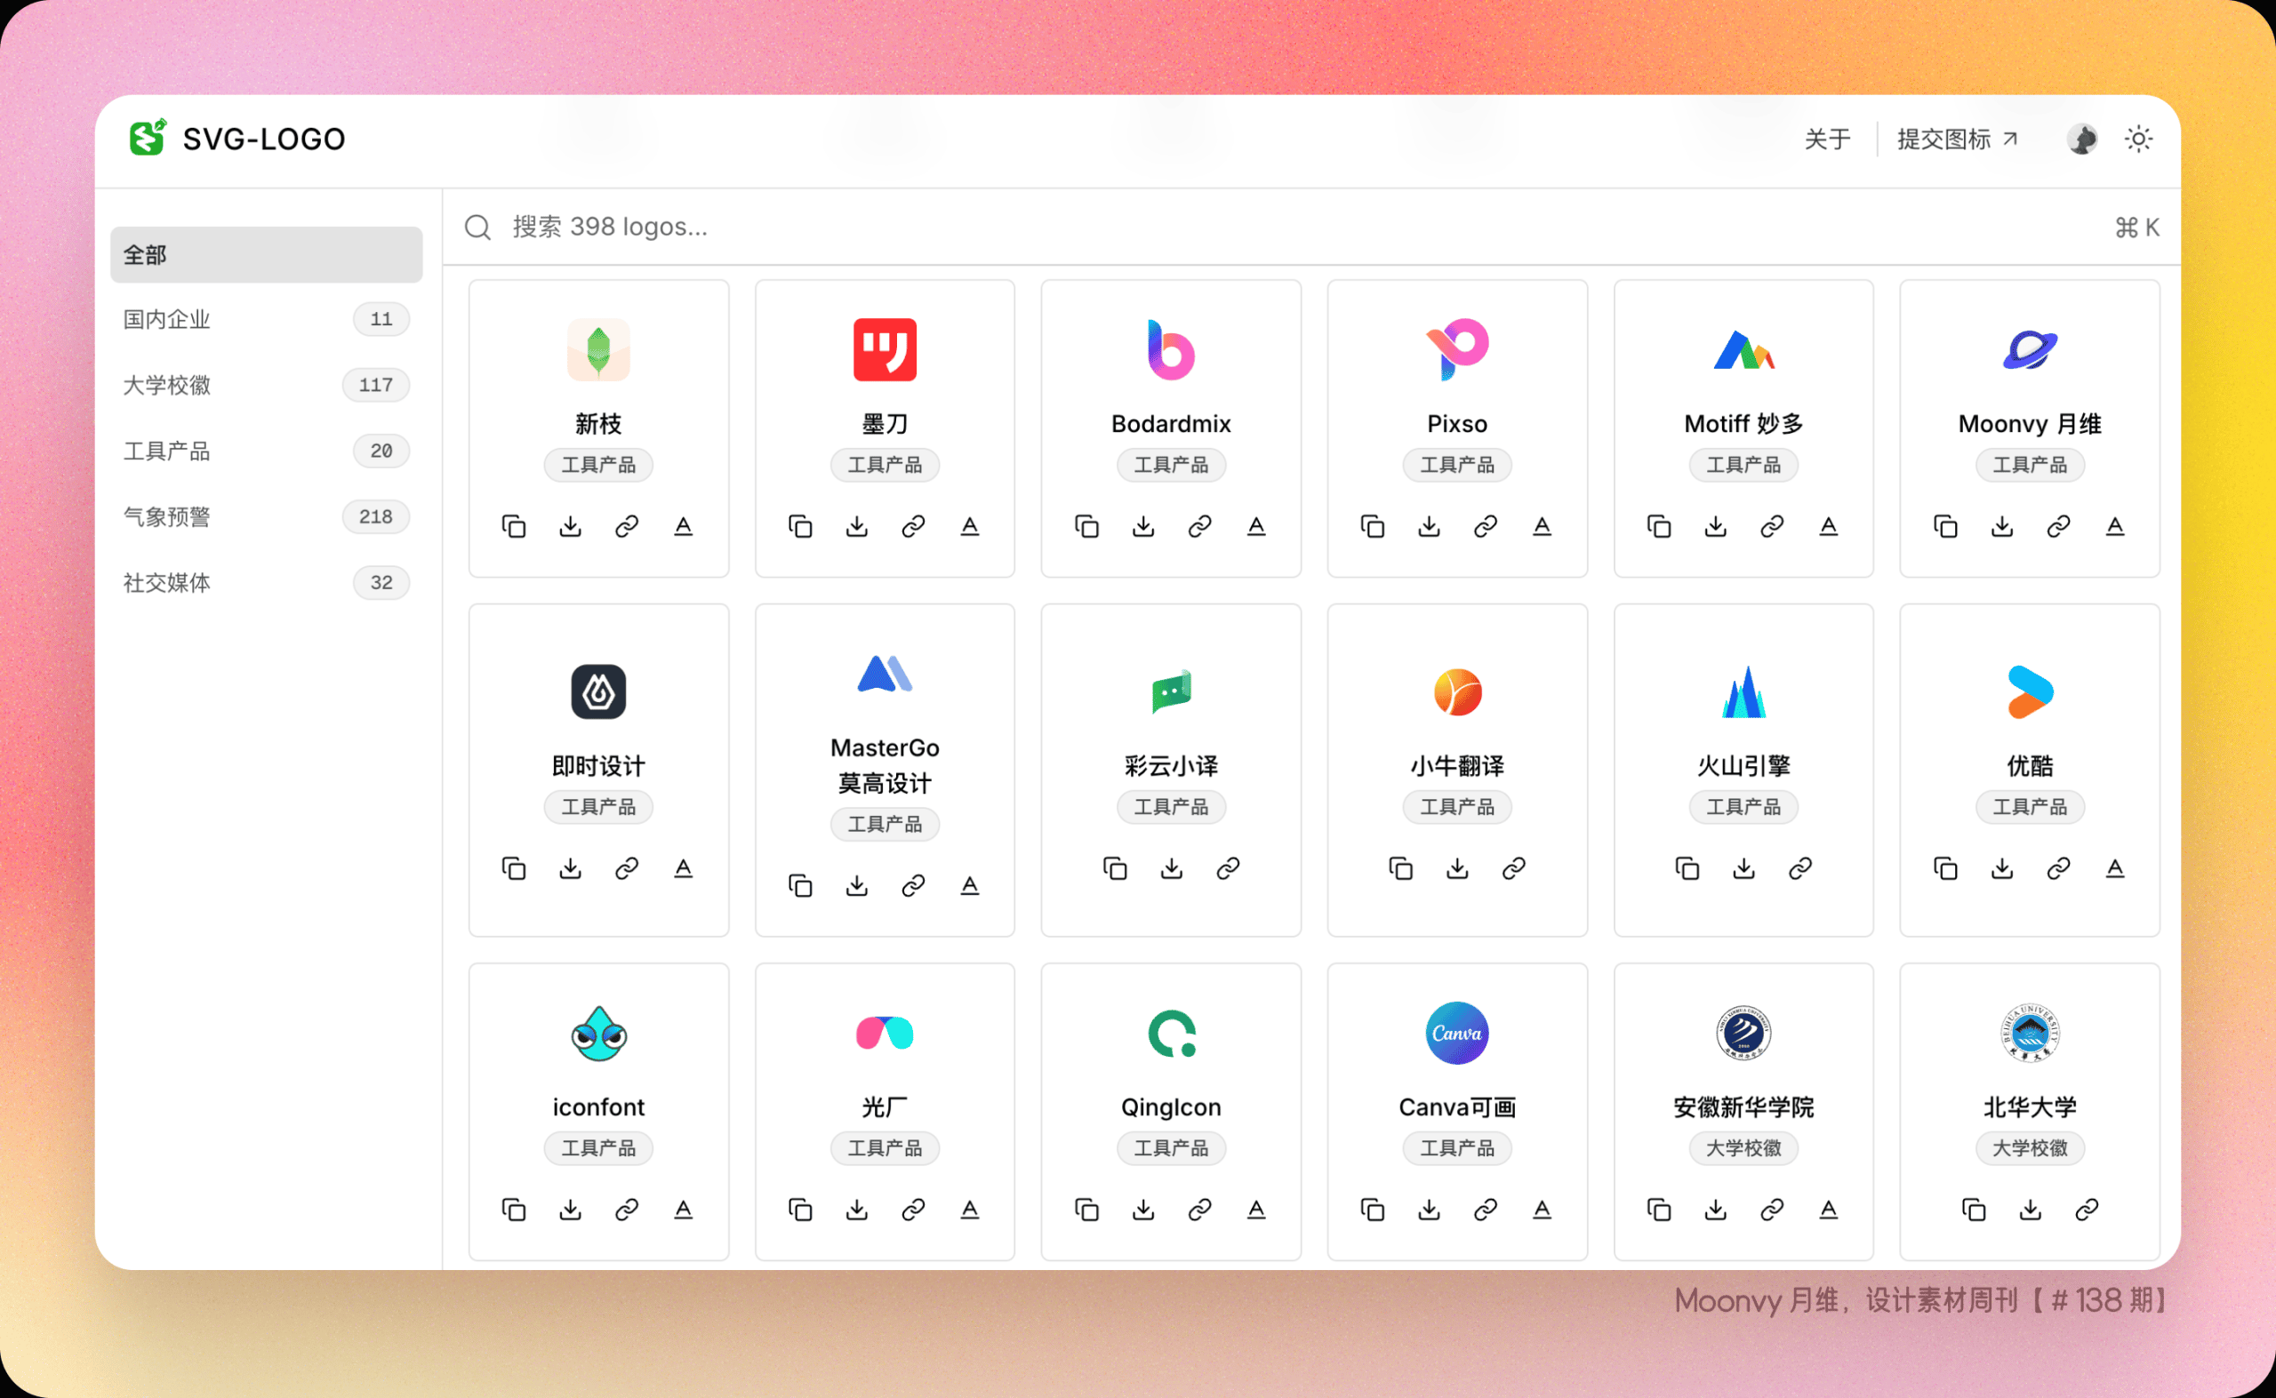Screen dimensions: 2276x1398
Task: Download the 北华大学 logo
Action: click(2031, 1210)
